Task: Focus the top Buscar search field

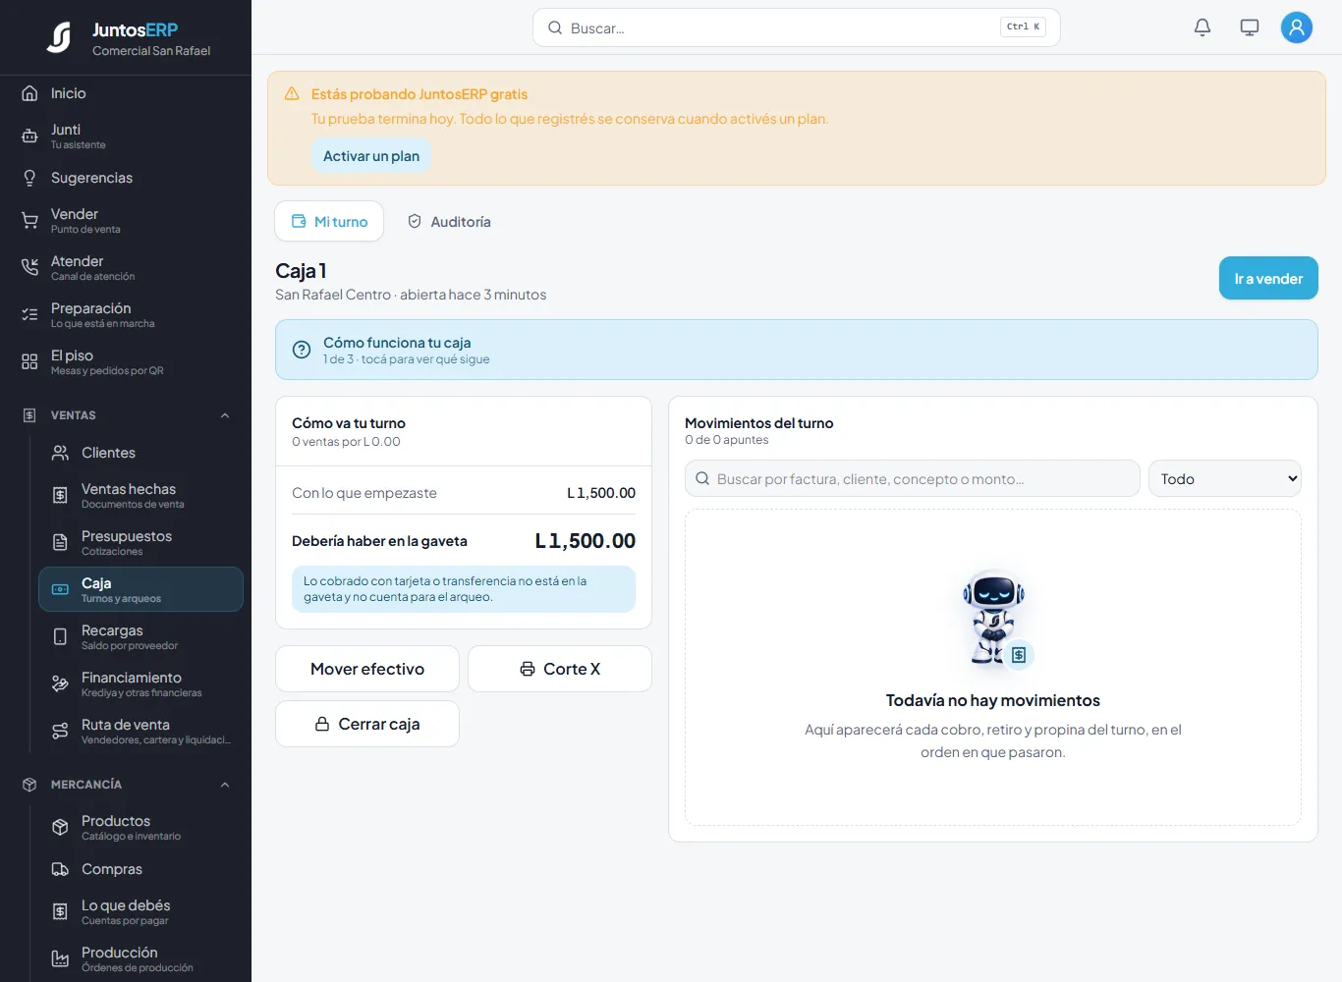Action: 797,27
